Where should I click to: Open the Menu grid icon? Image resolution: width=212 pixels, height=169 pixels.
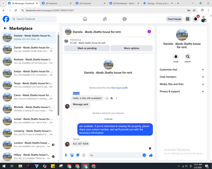[x=187, y=19]
